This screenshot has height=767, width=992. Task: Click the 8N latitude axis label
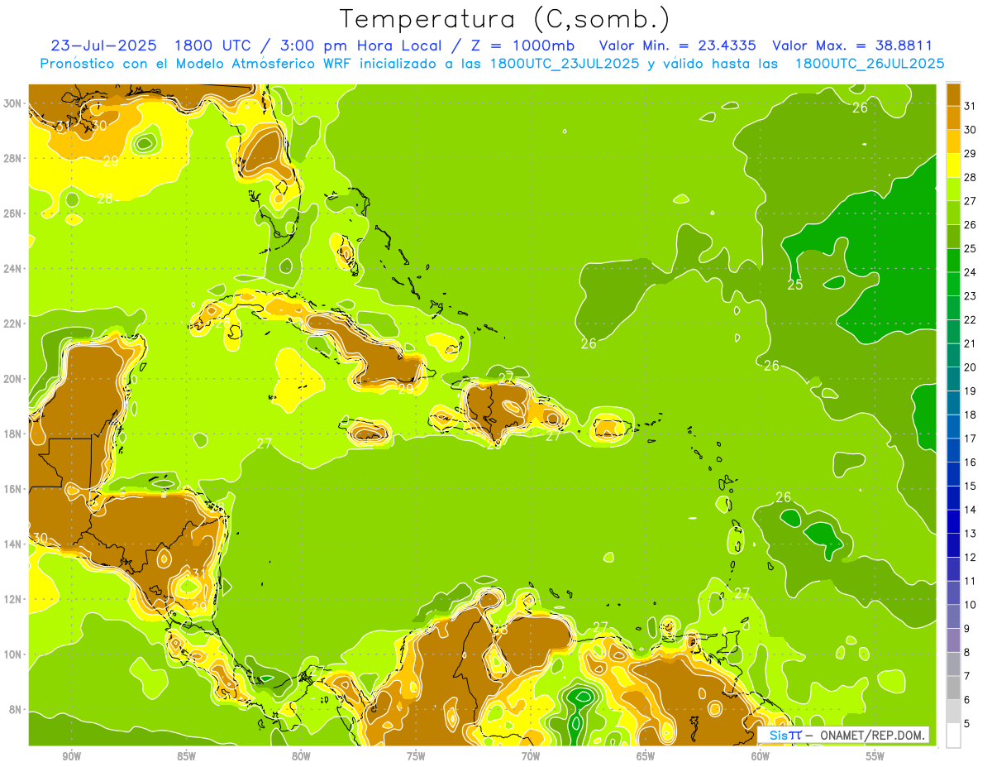pyautogui.click(x=17, y=709)
